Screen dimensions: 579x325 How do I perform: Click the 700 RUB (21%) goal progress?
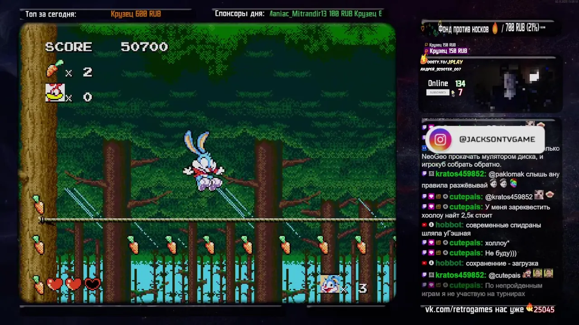coord(522,28)
